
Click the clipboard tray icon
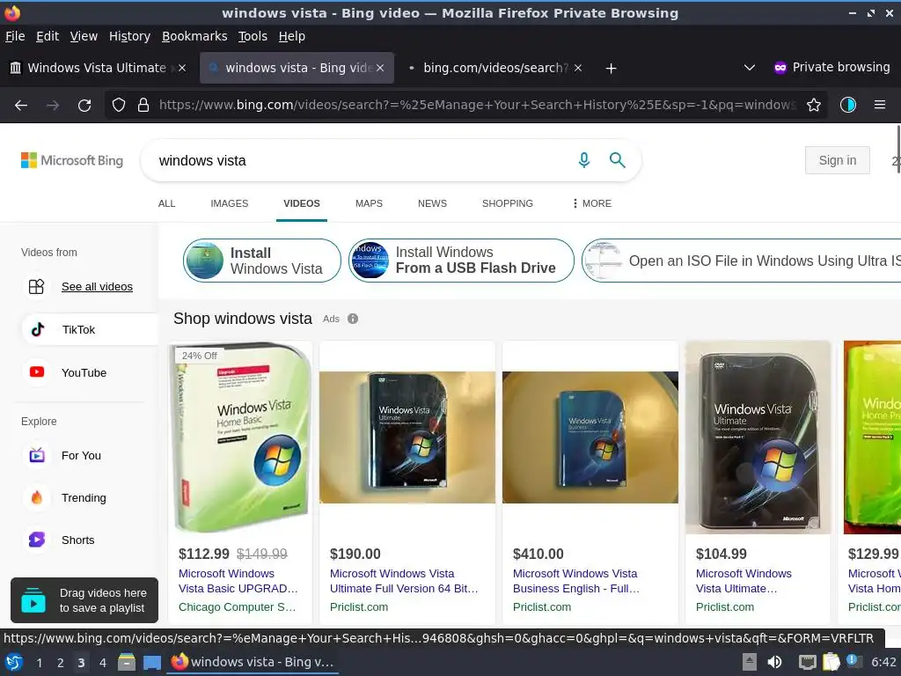pyautogui.click(x=831, y=662)
